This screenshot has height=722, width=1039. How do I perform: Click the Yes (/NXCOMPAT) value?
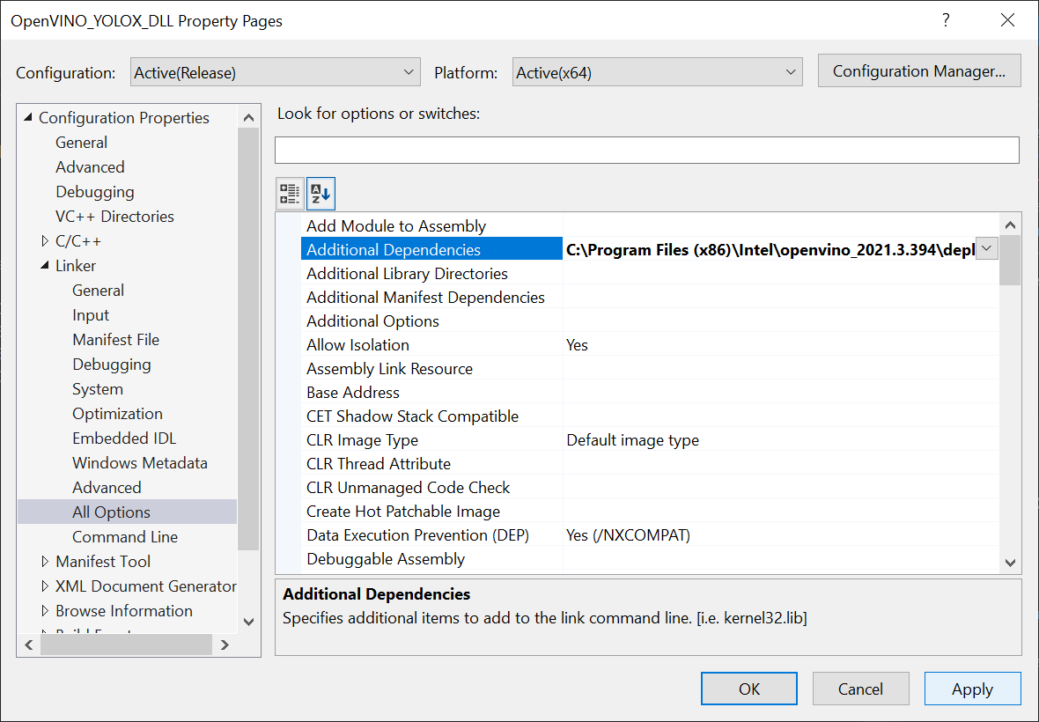[628, 535]
